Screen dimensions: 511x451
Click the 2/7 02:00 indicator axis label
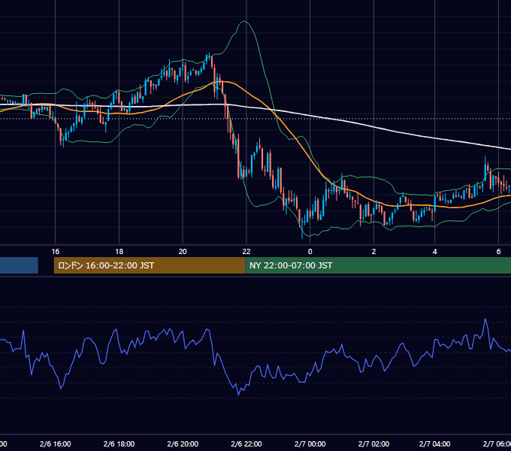pos(373,444)
